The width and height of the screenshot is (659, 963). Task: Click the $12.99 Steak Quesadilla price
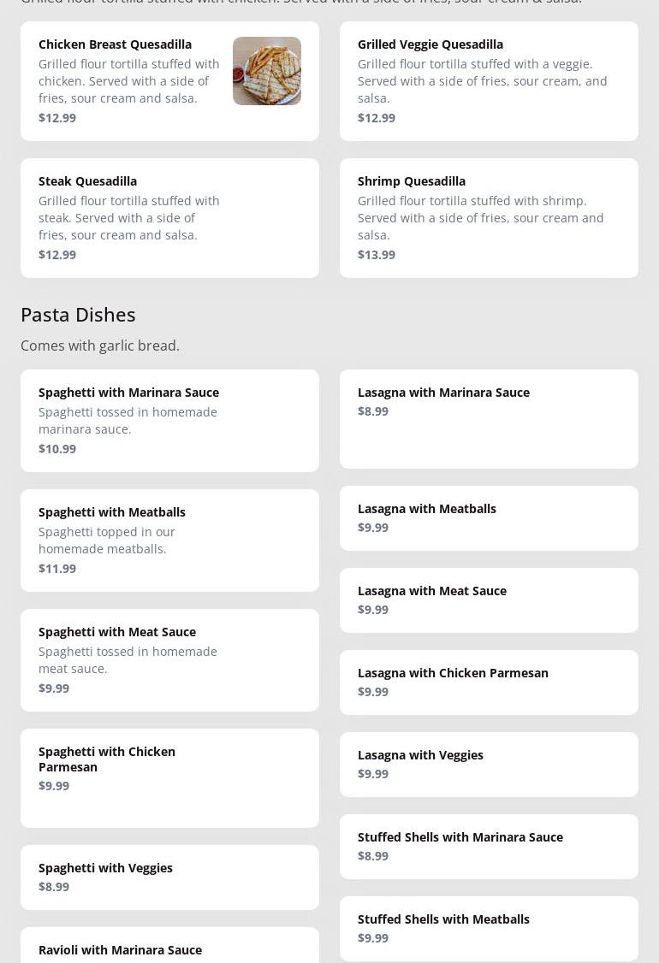point(57,255)
